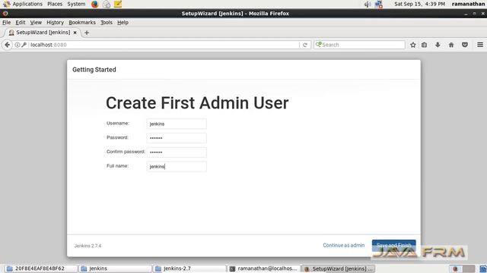
Task: Click the Jenkins 2.7.4 version text
Action: (x=88, y=246)
